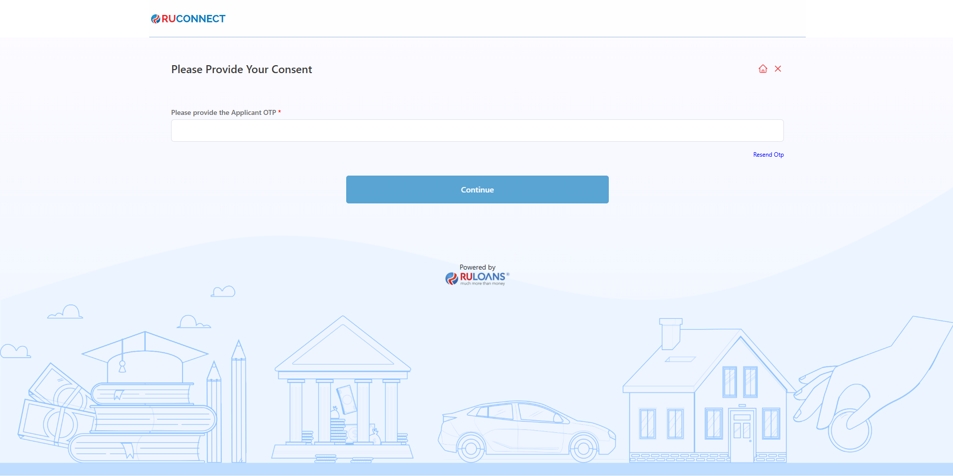Click the house illustration
This screenshot has width=953, height=476.
point(706,398)
